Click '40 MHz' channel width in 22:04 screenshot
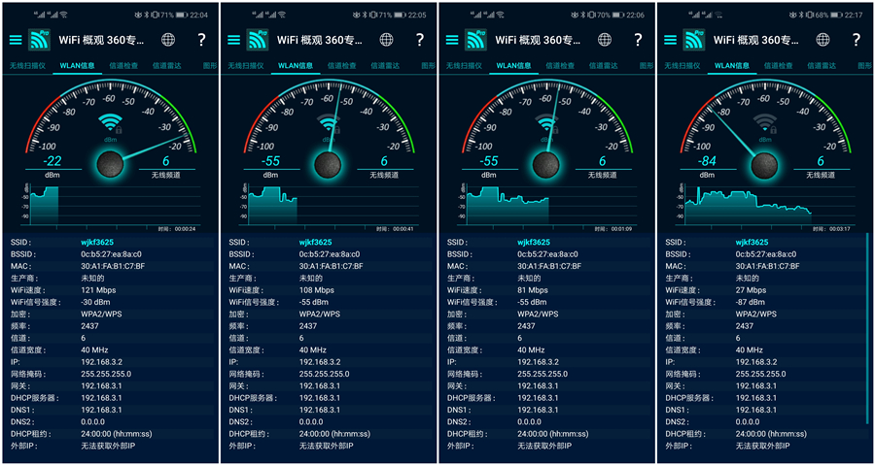 point(95,349)
